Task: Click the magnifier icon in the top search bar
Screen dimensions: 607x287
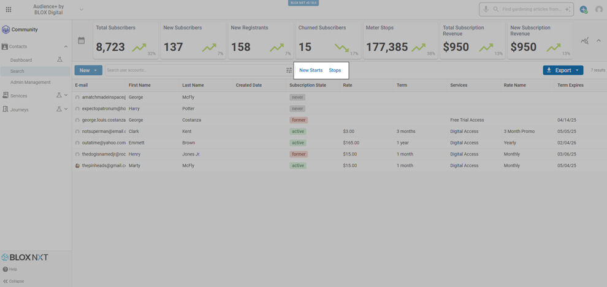Action: [x=495, y=9]
